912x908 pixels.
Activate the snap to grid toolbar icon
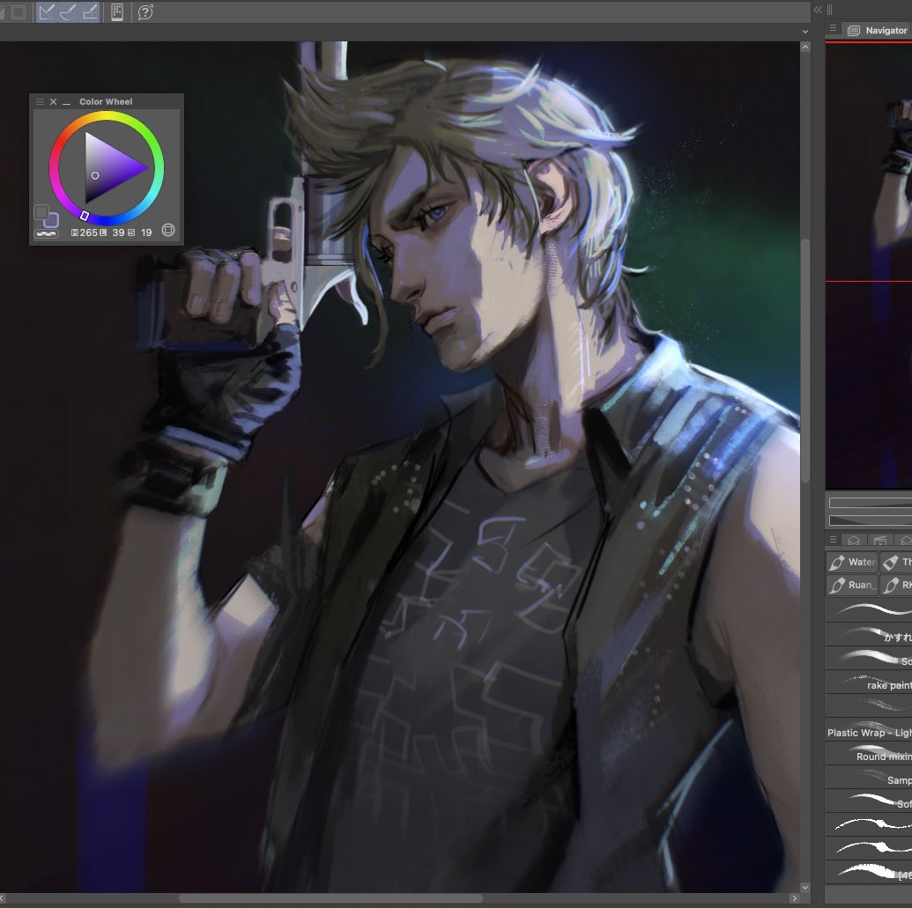point(88,11)
